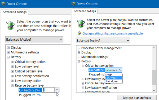Collapse the Battery node in the right window
Image resolution: width=159 pixels, height=100 pixels.
click(79, 61)
